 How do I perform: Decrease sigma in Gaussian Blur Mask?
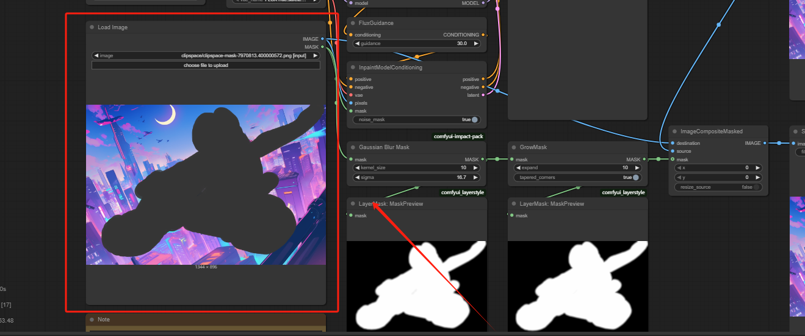pyautogui.click(x=357, y=178)
